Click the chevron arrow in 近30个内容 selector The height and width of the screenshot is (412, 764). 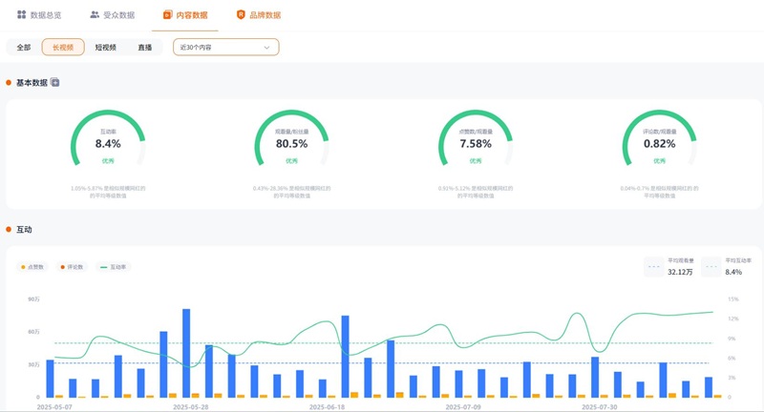[x=266, y=47]
